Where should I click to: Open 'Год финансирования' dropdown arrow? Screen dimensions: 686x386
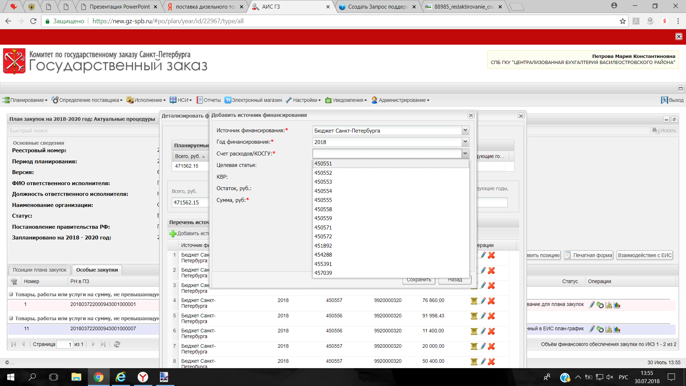pyautogui.click(x=465, y=142)
